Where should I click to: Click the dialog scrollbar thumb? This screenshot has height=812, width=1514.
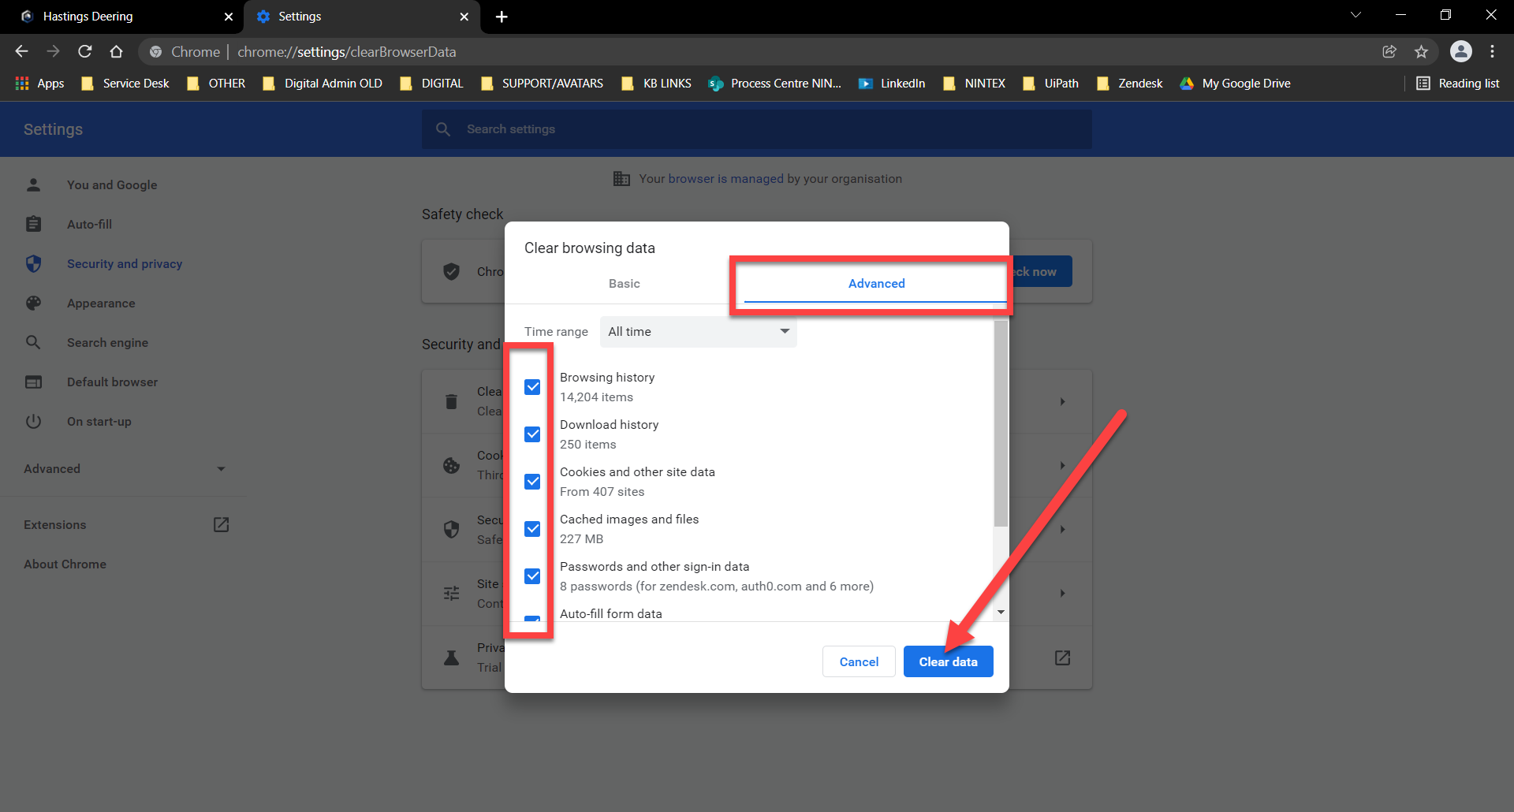point(1001,423)
